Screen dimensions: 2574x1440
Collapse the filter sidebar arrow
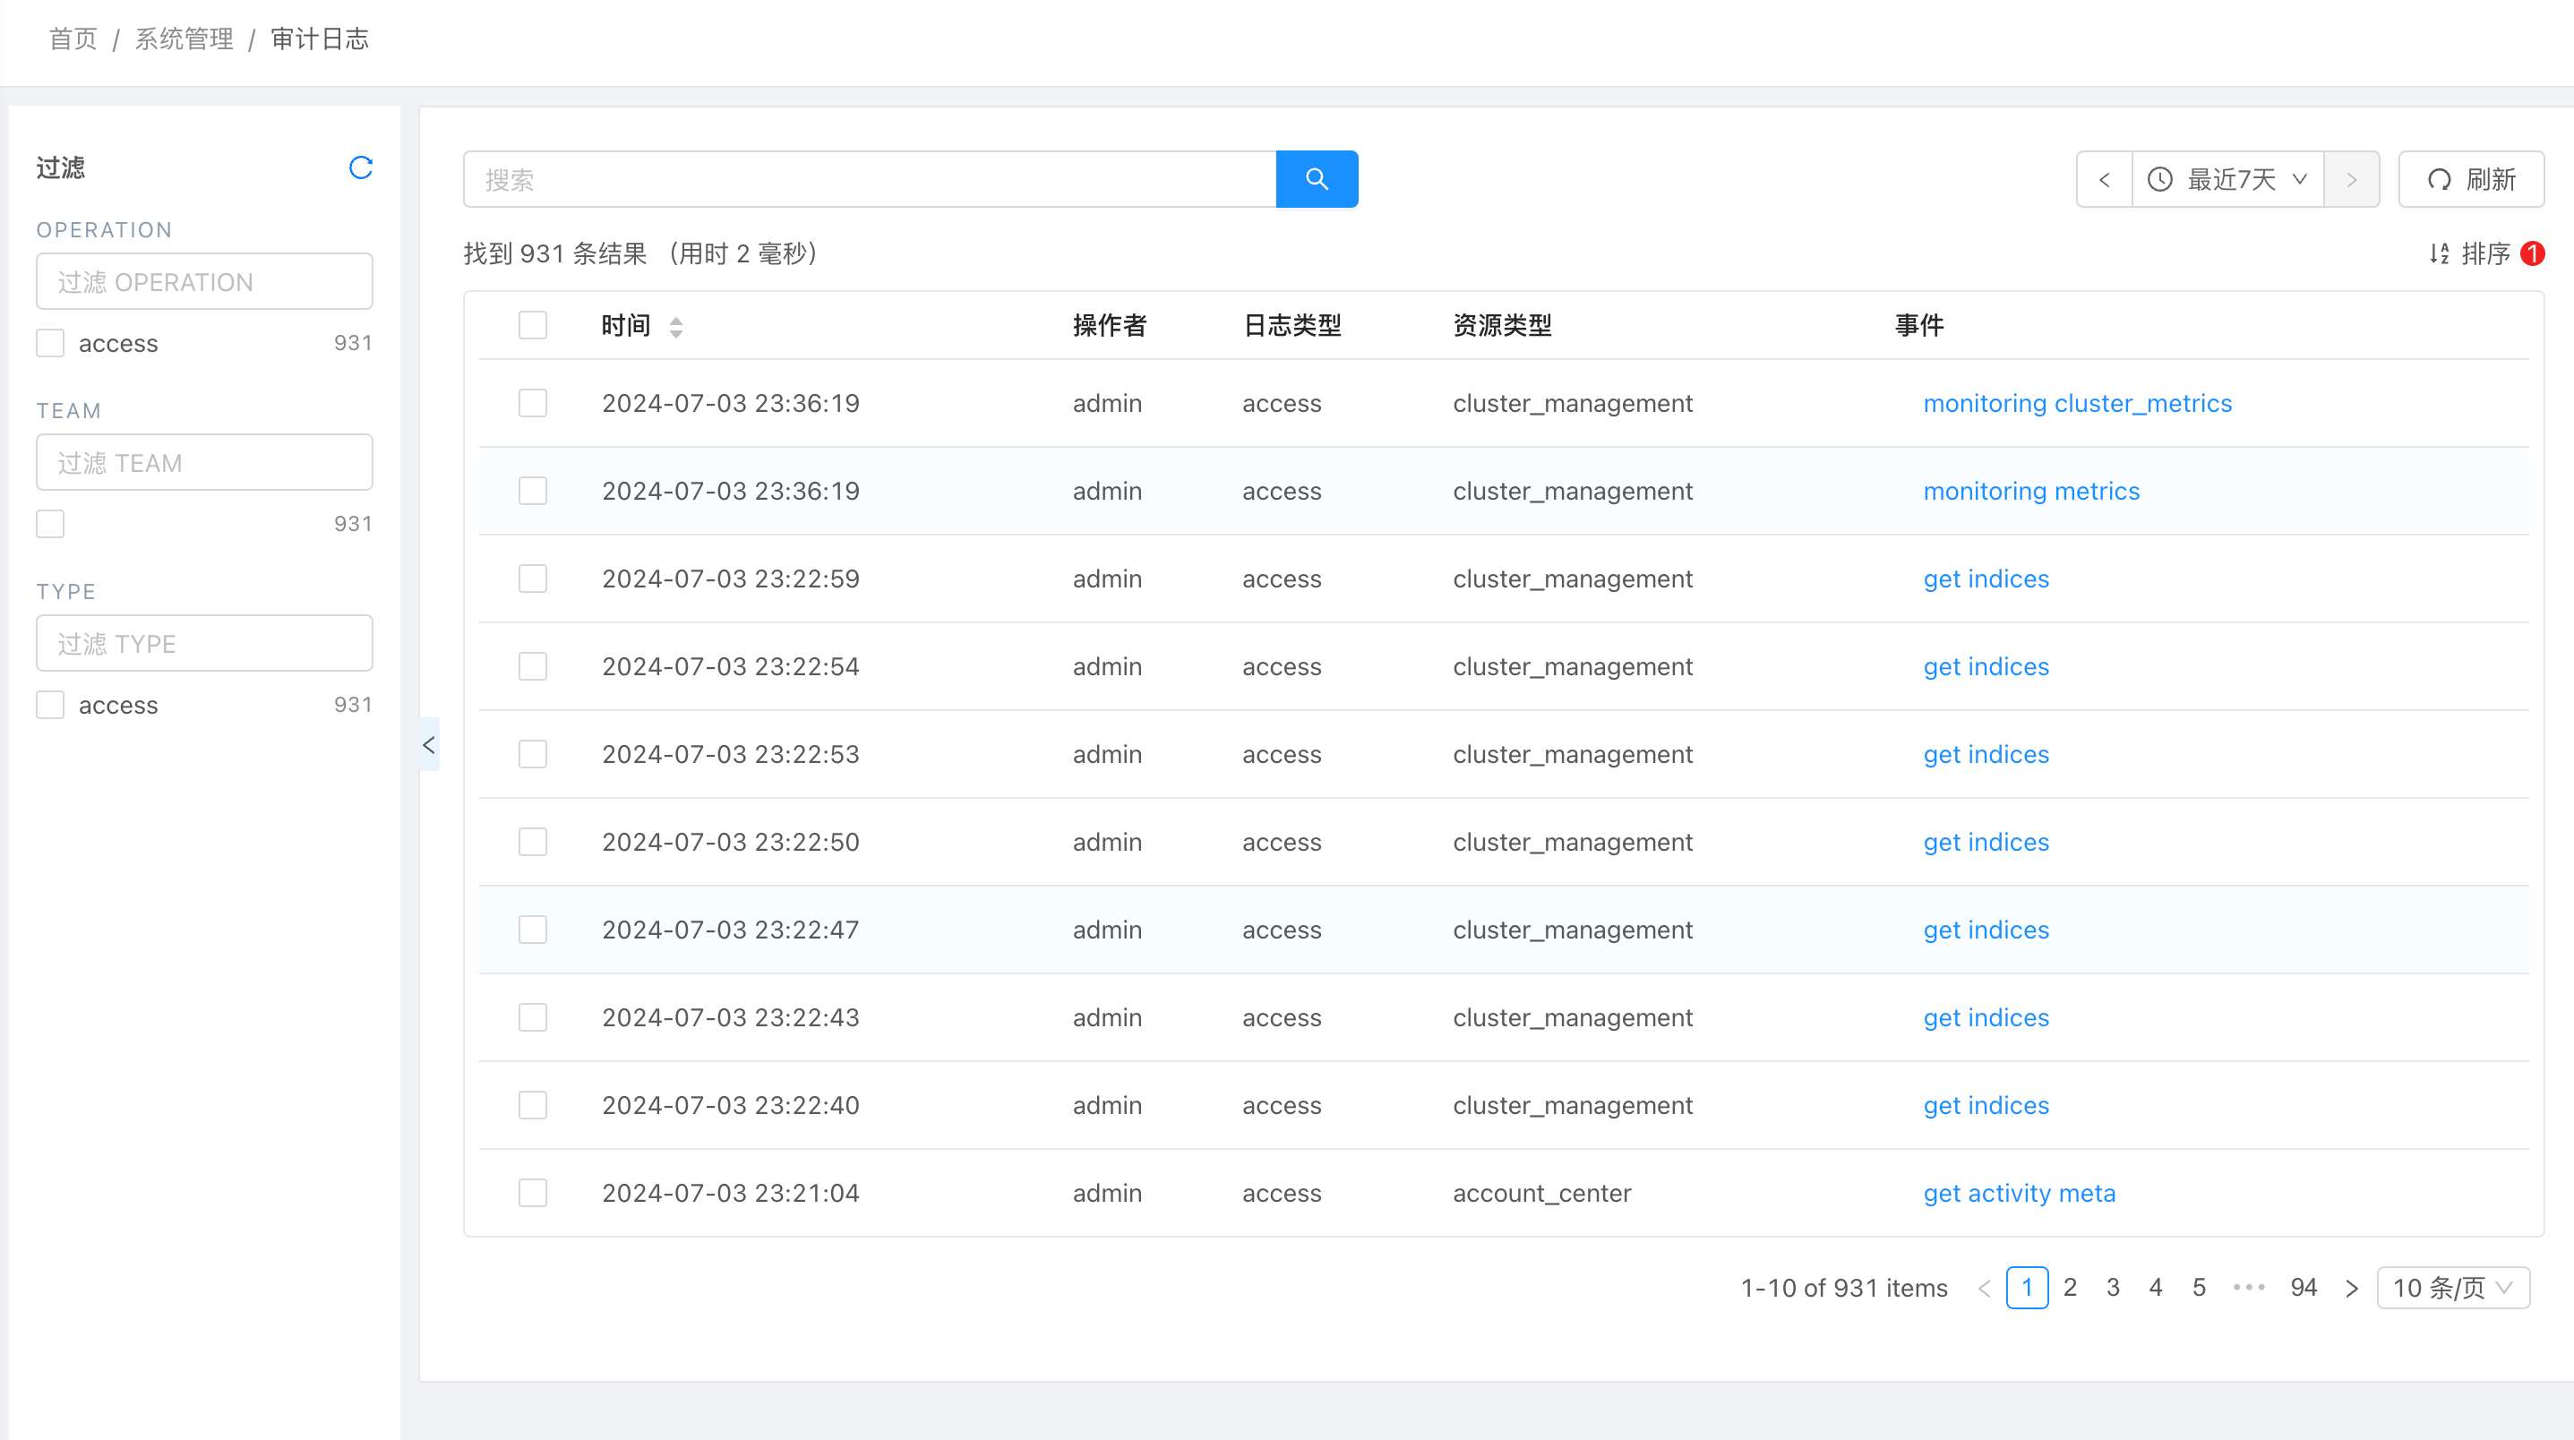click(x=429, y=744)
